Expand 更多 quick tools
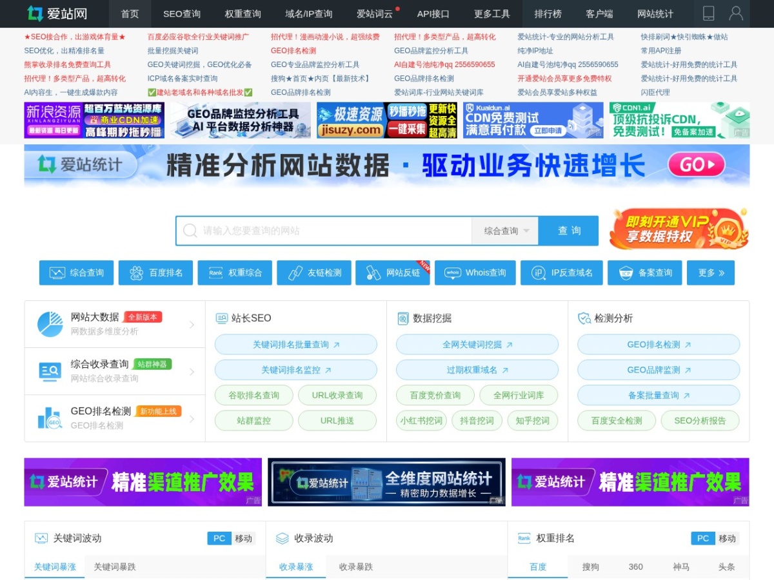The width and height of the screenshot is (774, 580). (711, 273)
